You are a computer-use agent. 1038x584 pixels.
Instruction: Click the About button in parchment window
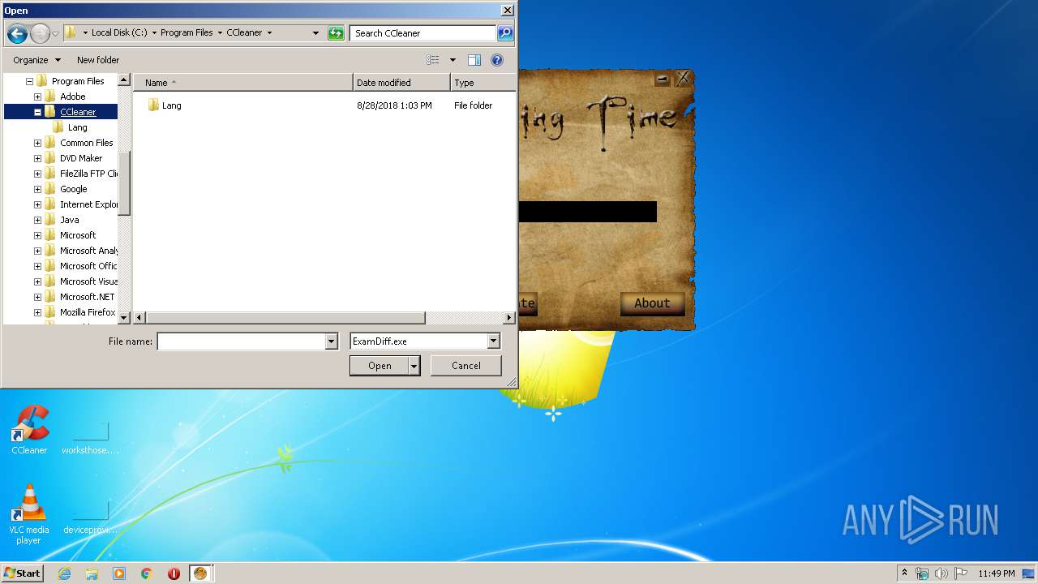tap(652, 303)
